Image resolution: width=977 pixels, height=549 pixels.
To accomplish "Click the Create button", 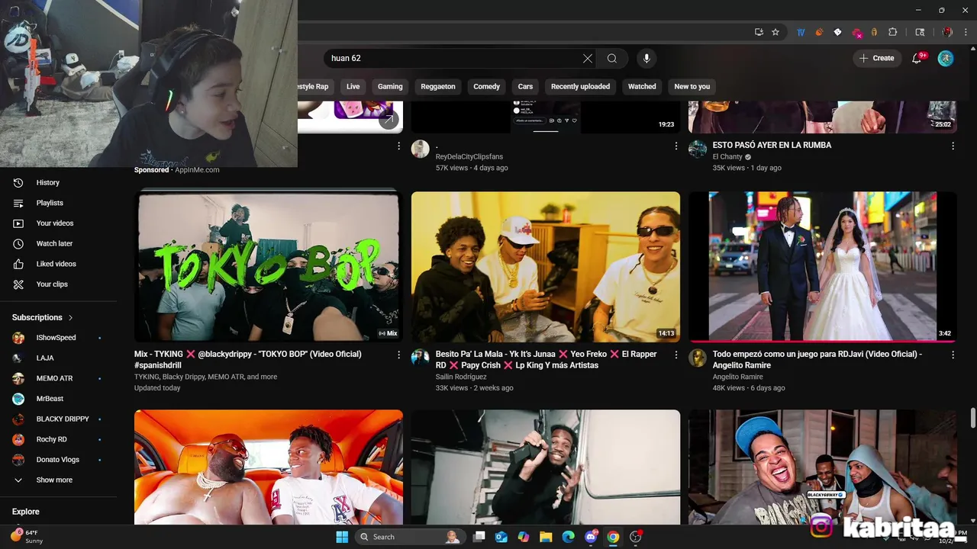I will coord(877,58).
